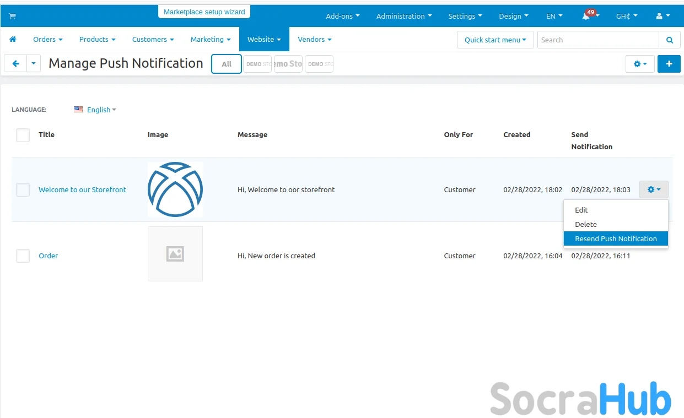This screenshot has height=418, width=684.
Task: Click the back arrow button
Action: point(15,64)
